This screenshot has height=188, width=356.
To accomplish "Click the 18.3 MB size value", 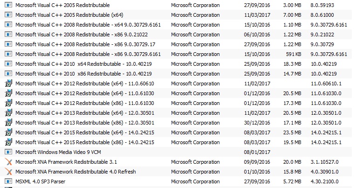I will click(292, 64).
